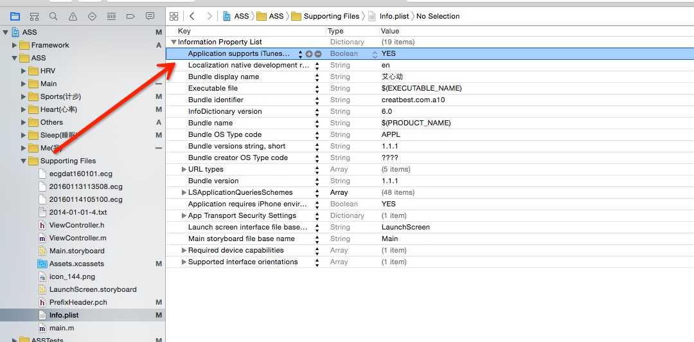Click No Selection in the breadcrumb
Viewport: 694px width, 342px height.
click(438, 16)
